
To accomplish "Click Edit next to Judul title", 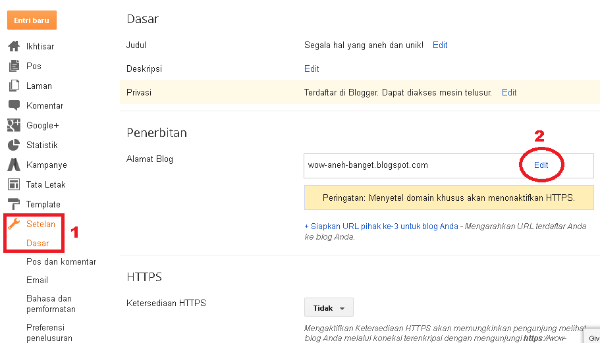I will coord(440,45).
